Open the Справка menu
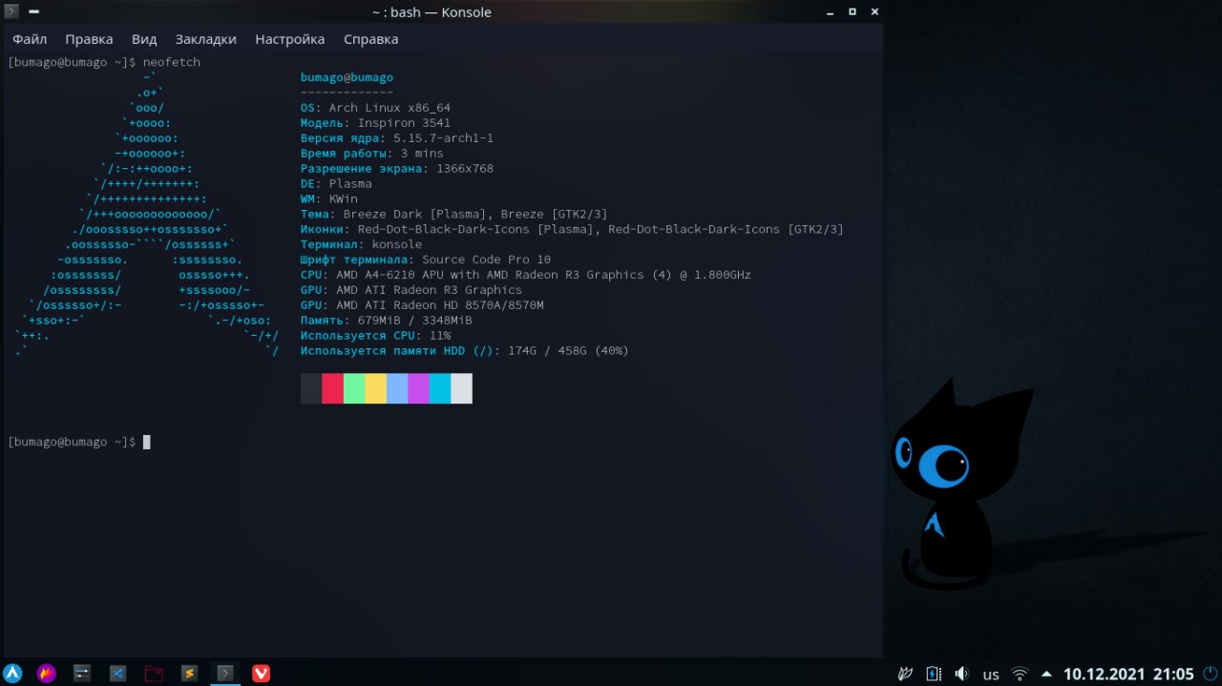Image resolution: width=1222 pixels, height=686 pixels. 370,39
